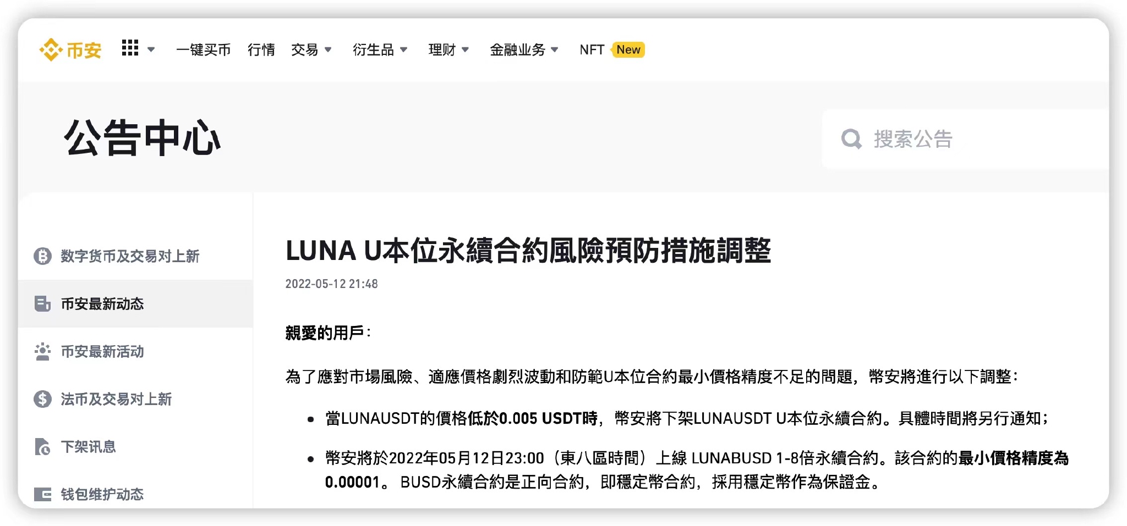Click the Binance diamond logo icon
This screenshot has height=526, width=1127.
click(x=51, y=50)
